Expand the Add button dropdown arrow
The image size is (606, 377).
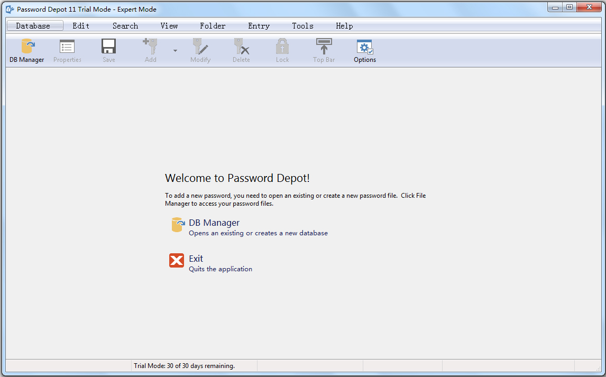click(x=175, y=51)
